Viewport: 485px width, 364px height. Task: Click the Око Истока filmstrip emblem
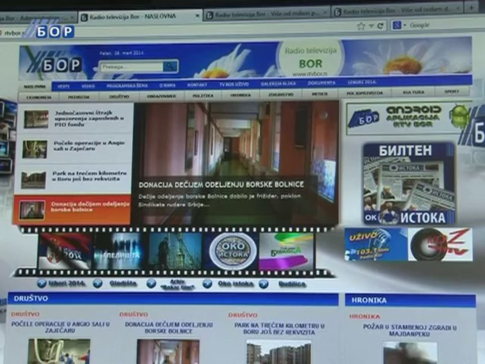233,251
